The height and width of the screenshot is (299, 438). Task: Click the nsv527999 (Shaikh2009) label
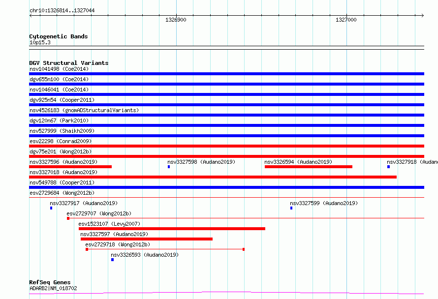(x=62, y=131)
